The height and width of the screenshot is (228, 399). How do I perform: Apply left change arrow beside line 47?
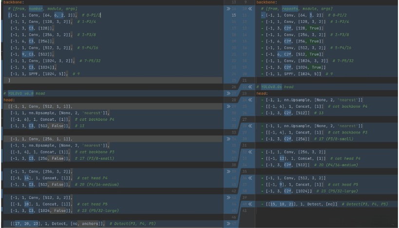click(228, 224)
